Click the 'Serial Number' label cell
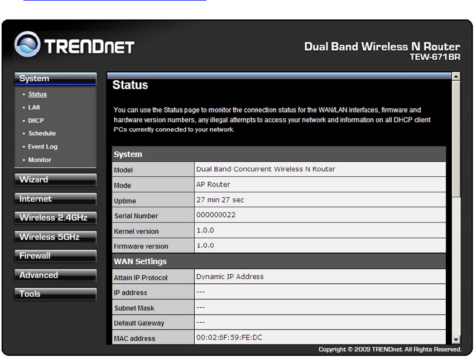 pos(153,215)
